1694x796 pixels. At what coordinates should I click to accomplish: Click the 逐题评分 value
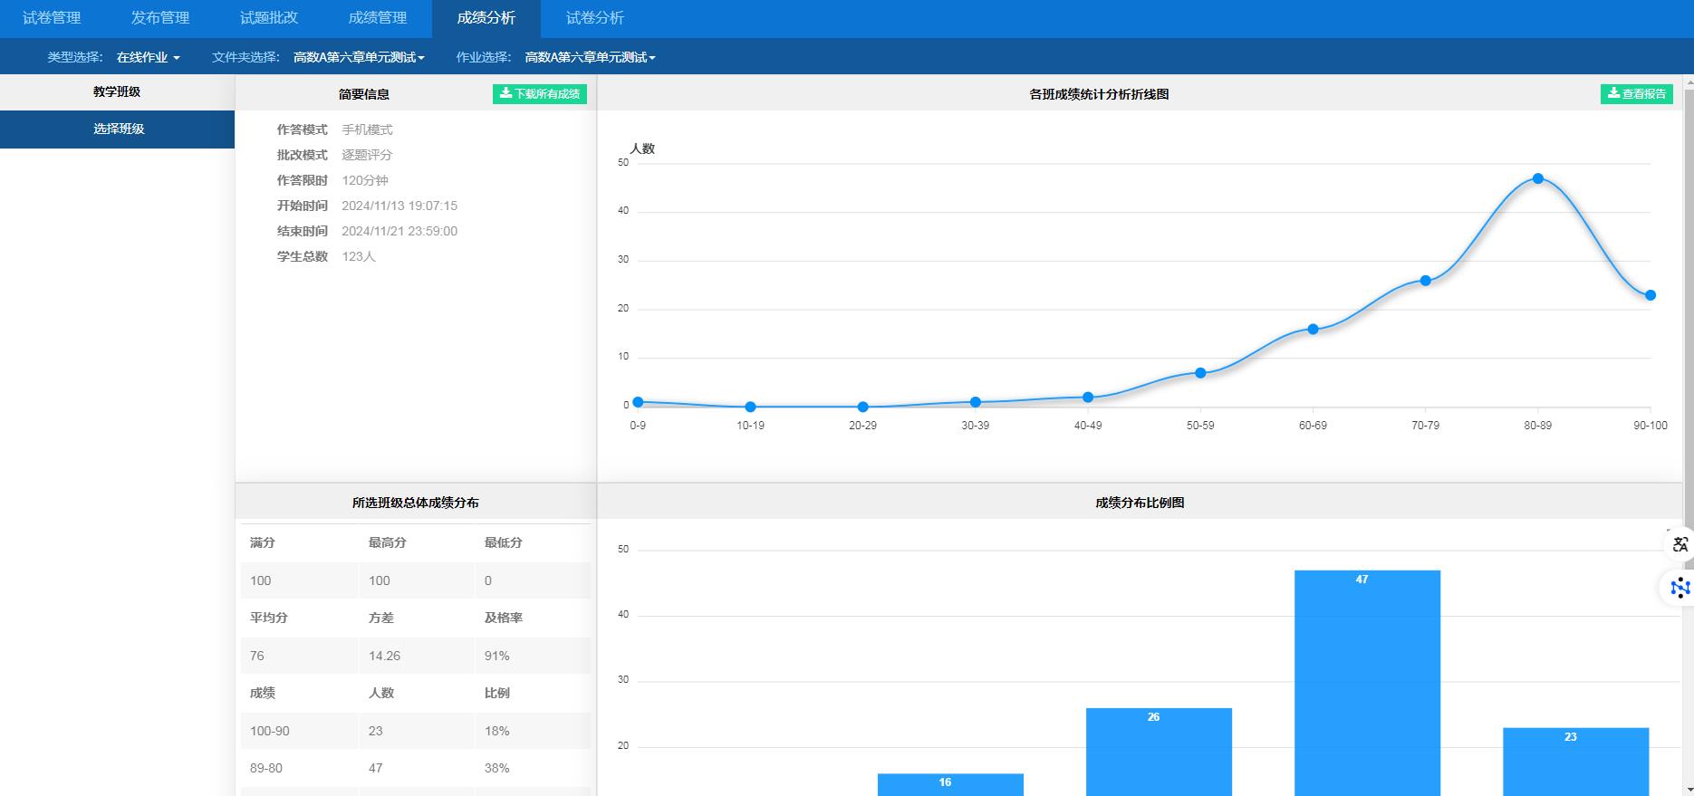click(367, 155)
